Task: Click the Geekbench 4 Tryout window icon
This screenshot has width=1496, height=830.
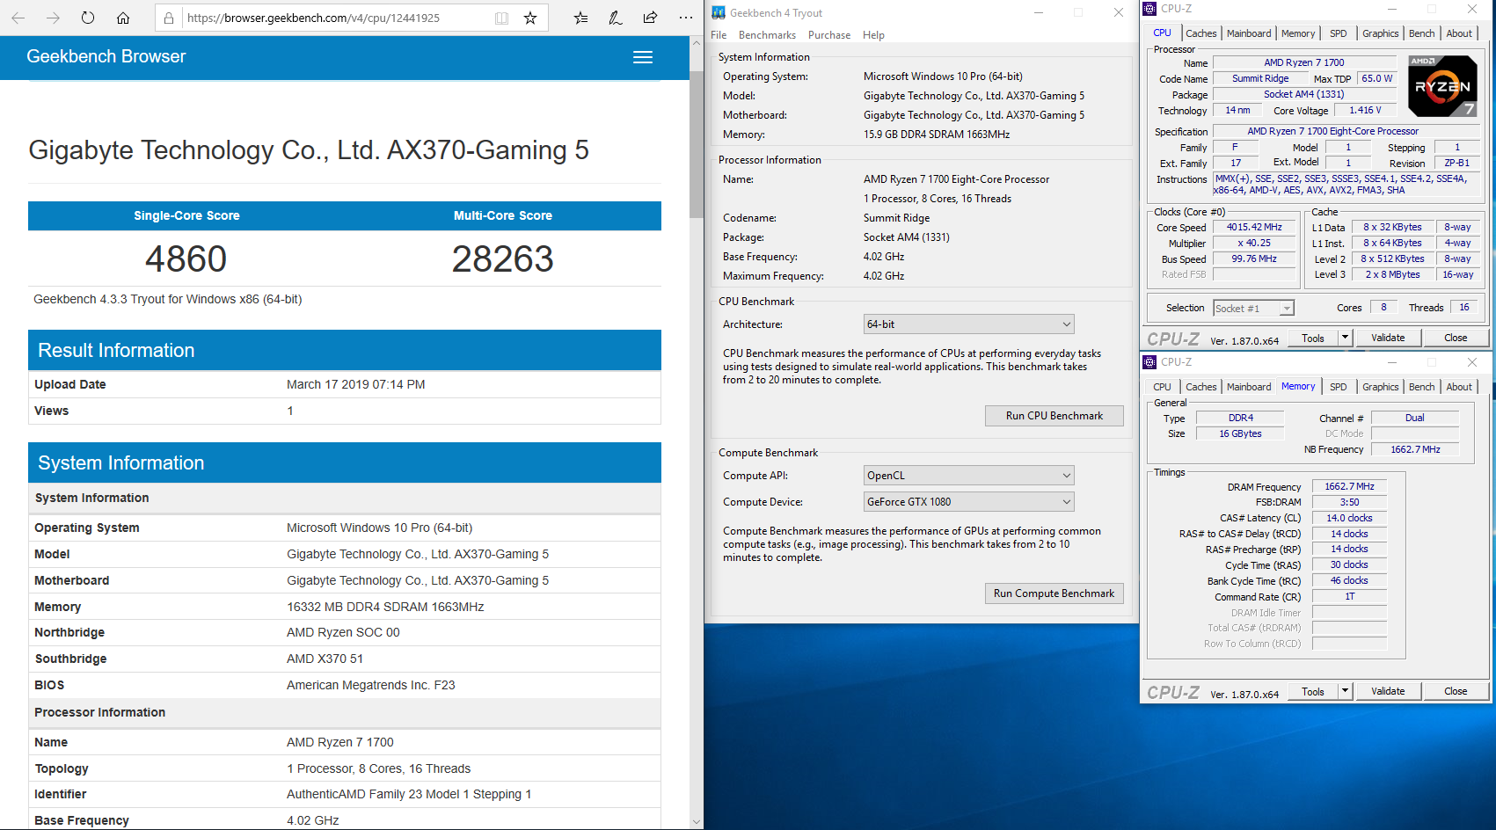Action: 719,12
